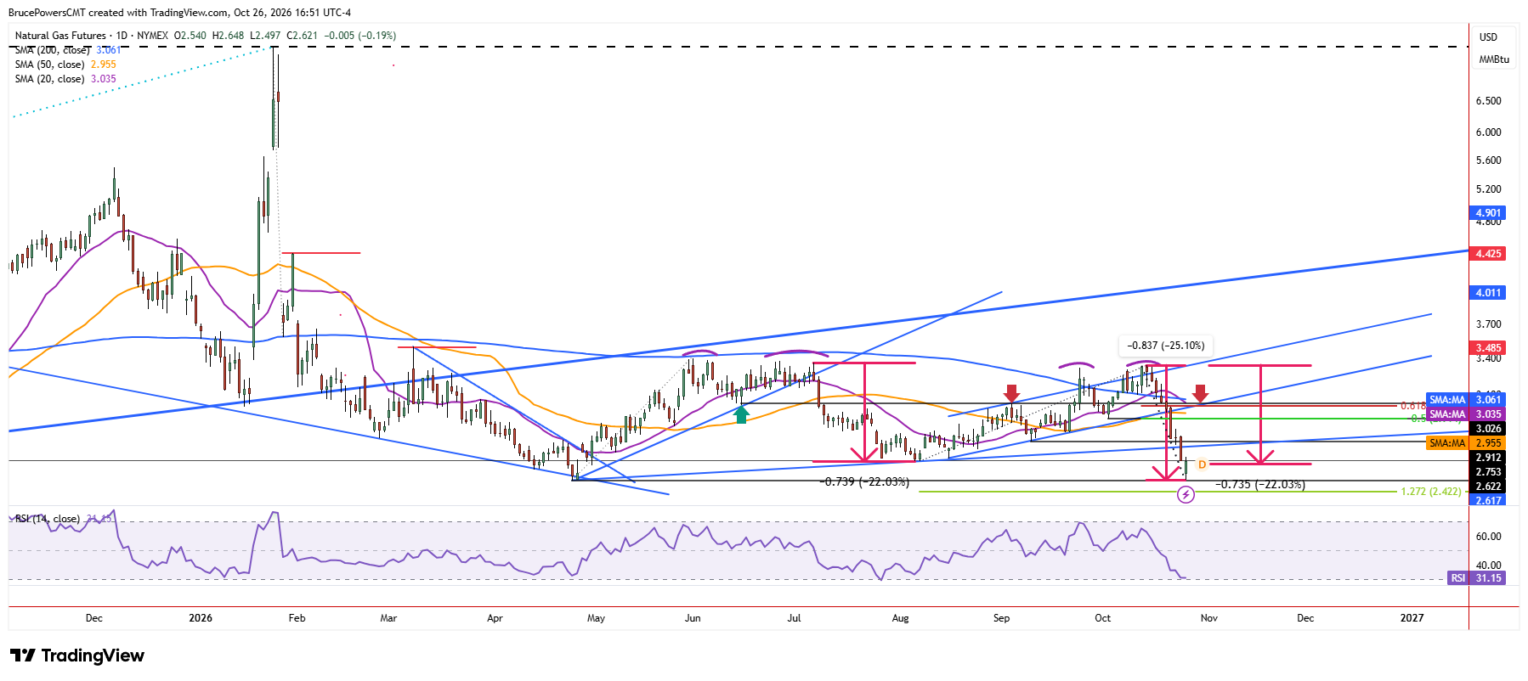1528x681 pixels.
Task: Click the Oct label on time axis
Action: click(1102, 618)
